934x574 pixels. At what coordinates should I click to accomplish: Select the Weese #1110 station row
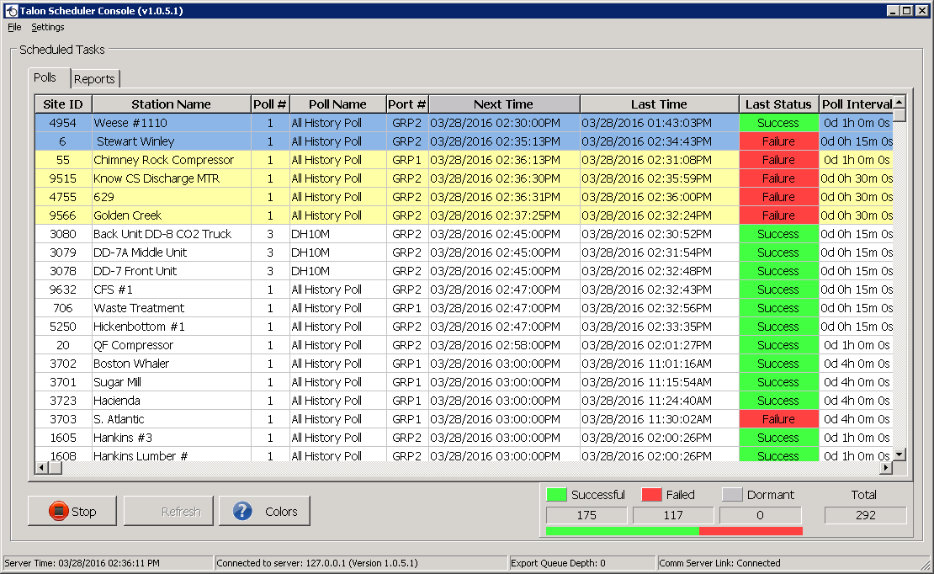pos(464,123)
